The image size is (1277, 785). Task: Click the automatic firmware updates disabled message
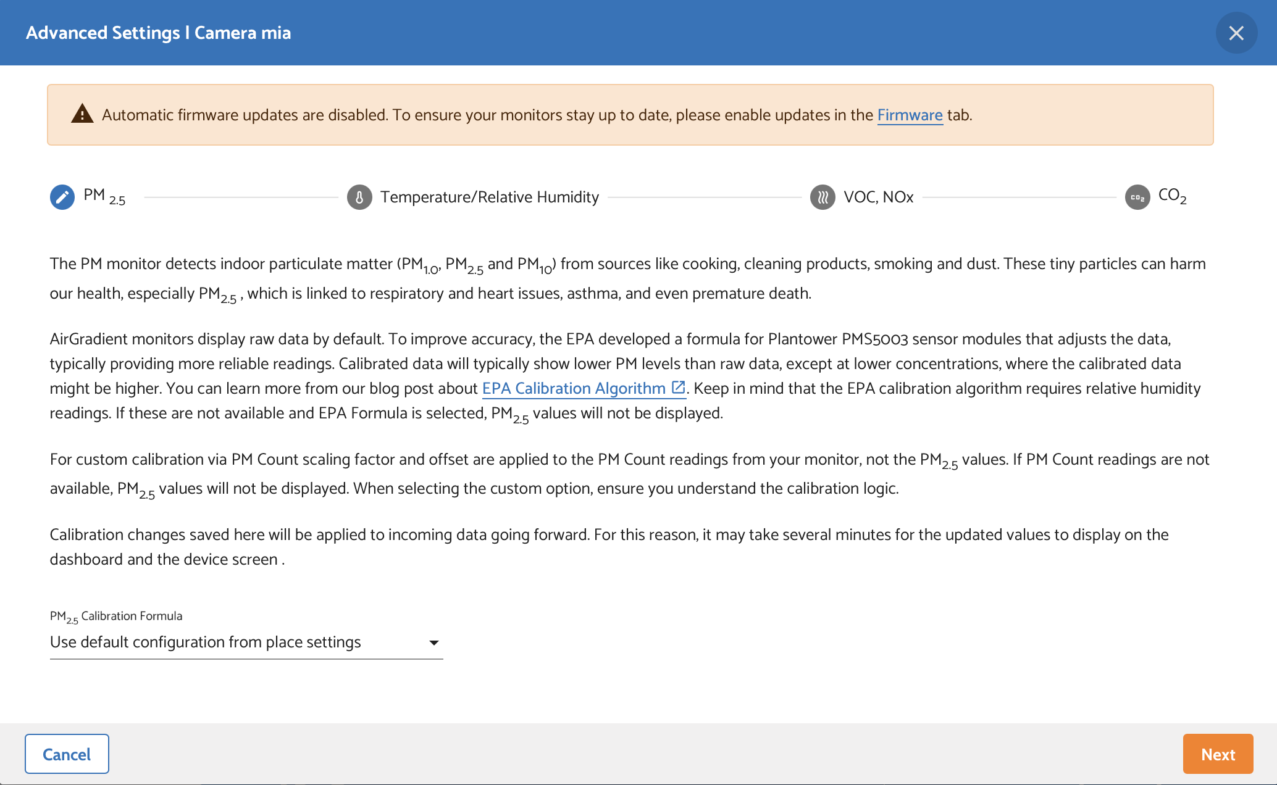(x=488, y=115)
